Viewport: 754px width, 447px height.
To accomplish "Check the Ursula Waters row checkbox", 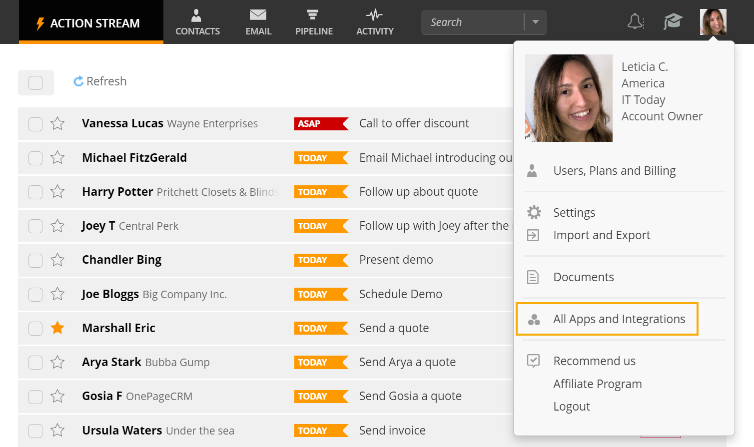I will 35,431.
